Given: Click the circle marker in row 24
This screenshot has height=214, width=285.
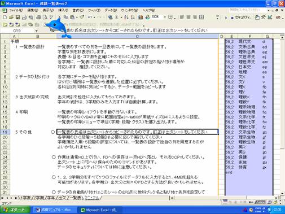Looking at the screenshot, I should click(54, 157).
